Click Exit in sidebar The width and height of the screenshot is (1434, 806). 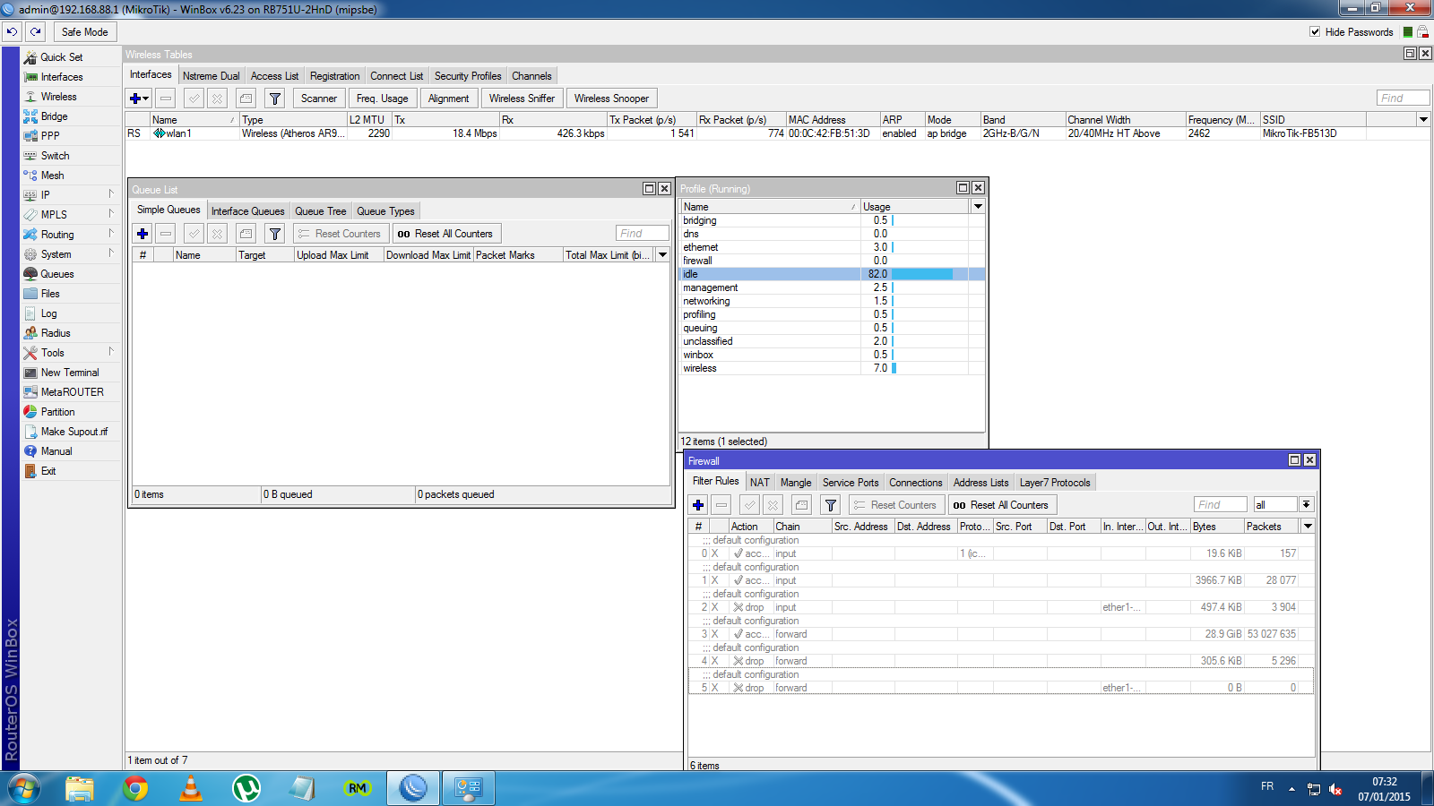point(48,471)
